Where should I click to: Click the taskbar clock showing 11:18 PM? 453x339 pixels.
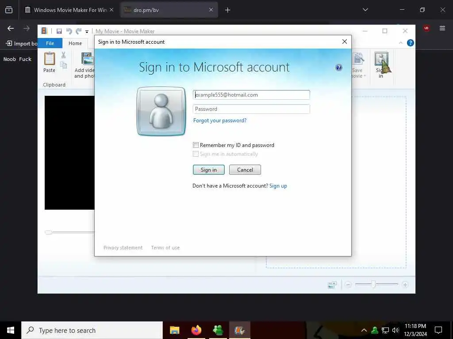pos(415,330)
